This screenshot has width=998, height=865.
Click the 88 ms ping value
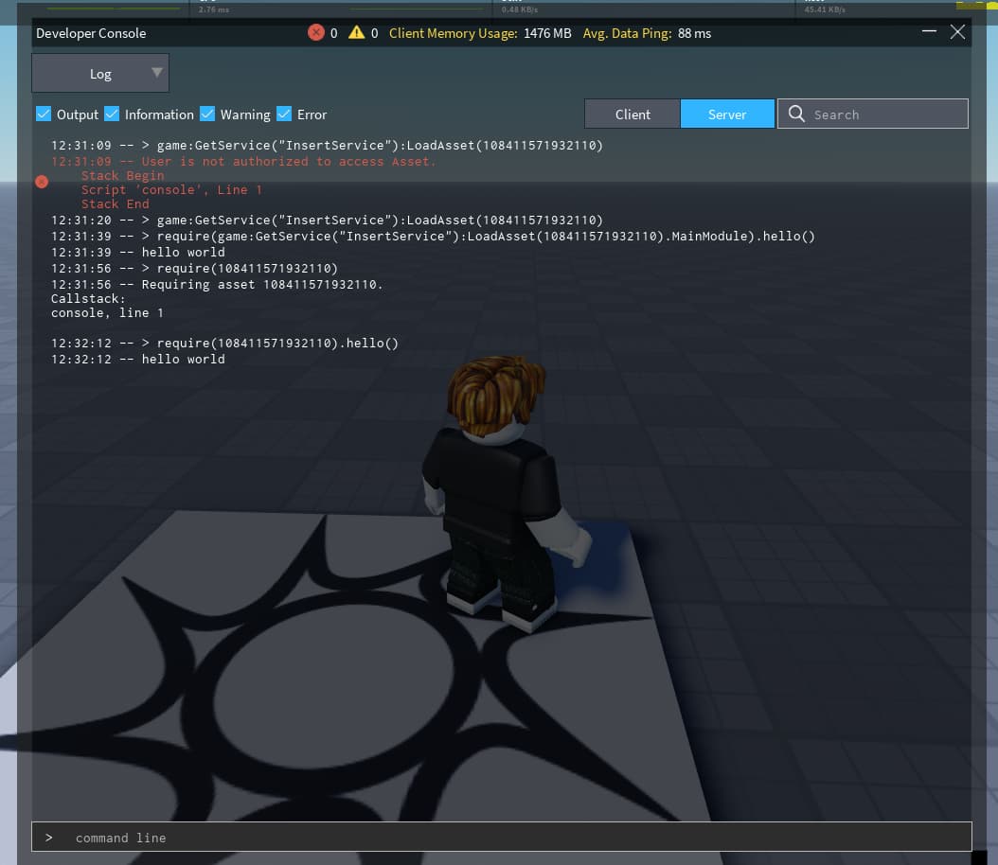point(694,33)
